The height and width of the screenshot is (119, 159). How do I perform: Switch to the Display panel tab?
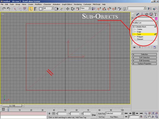tap(151, 14)
